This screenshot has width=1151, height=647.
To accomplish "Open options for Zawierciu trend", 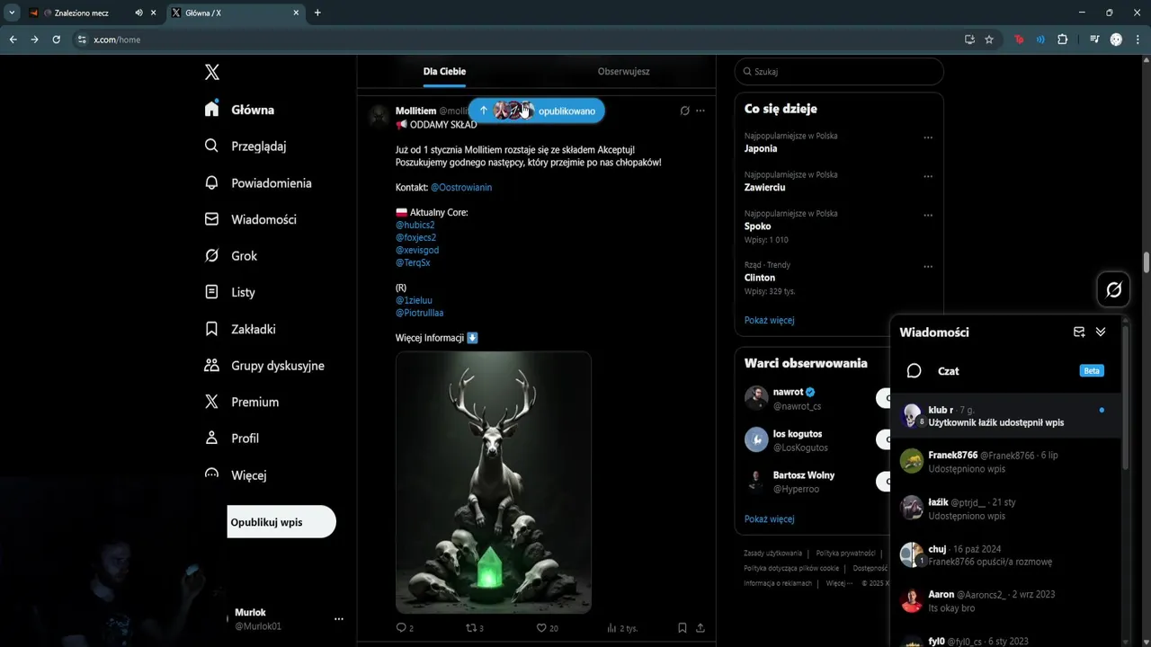I will pos(928,176).
